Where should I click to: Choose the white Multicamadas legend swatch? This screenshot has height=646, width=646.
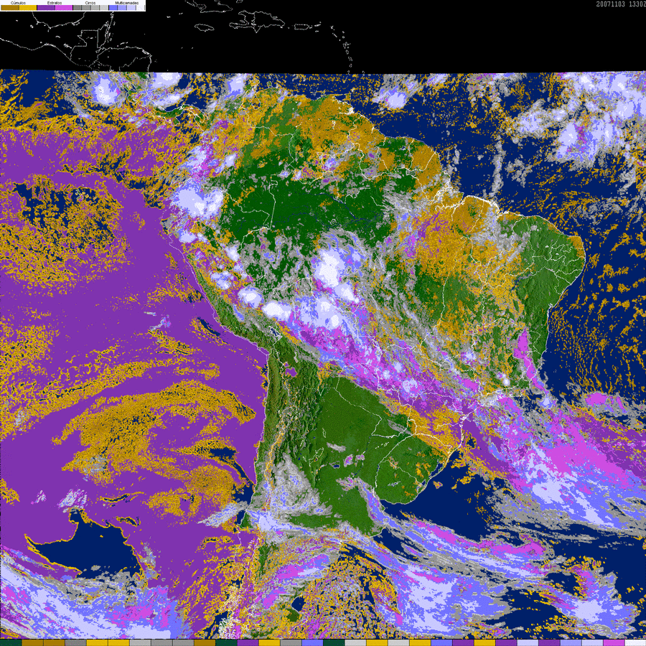click(140, 8)
